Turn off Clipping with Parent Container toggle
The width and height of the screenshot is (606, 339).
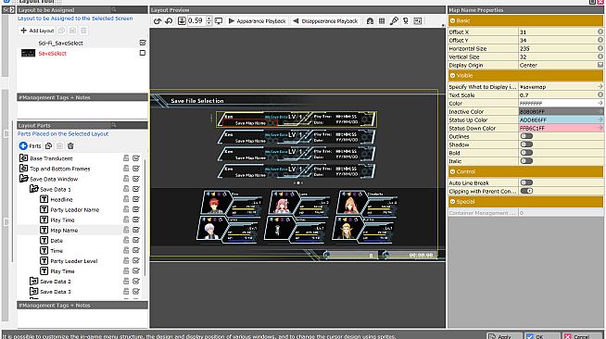(x=526, y=191)
